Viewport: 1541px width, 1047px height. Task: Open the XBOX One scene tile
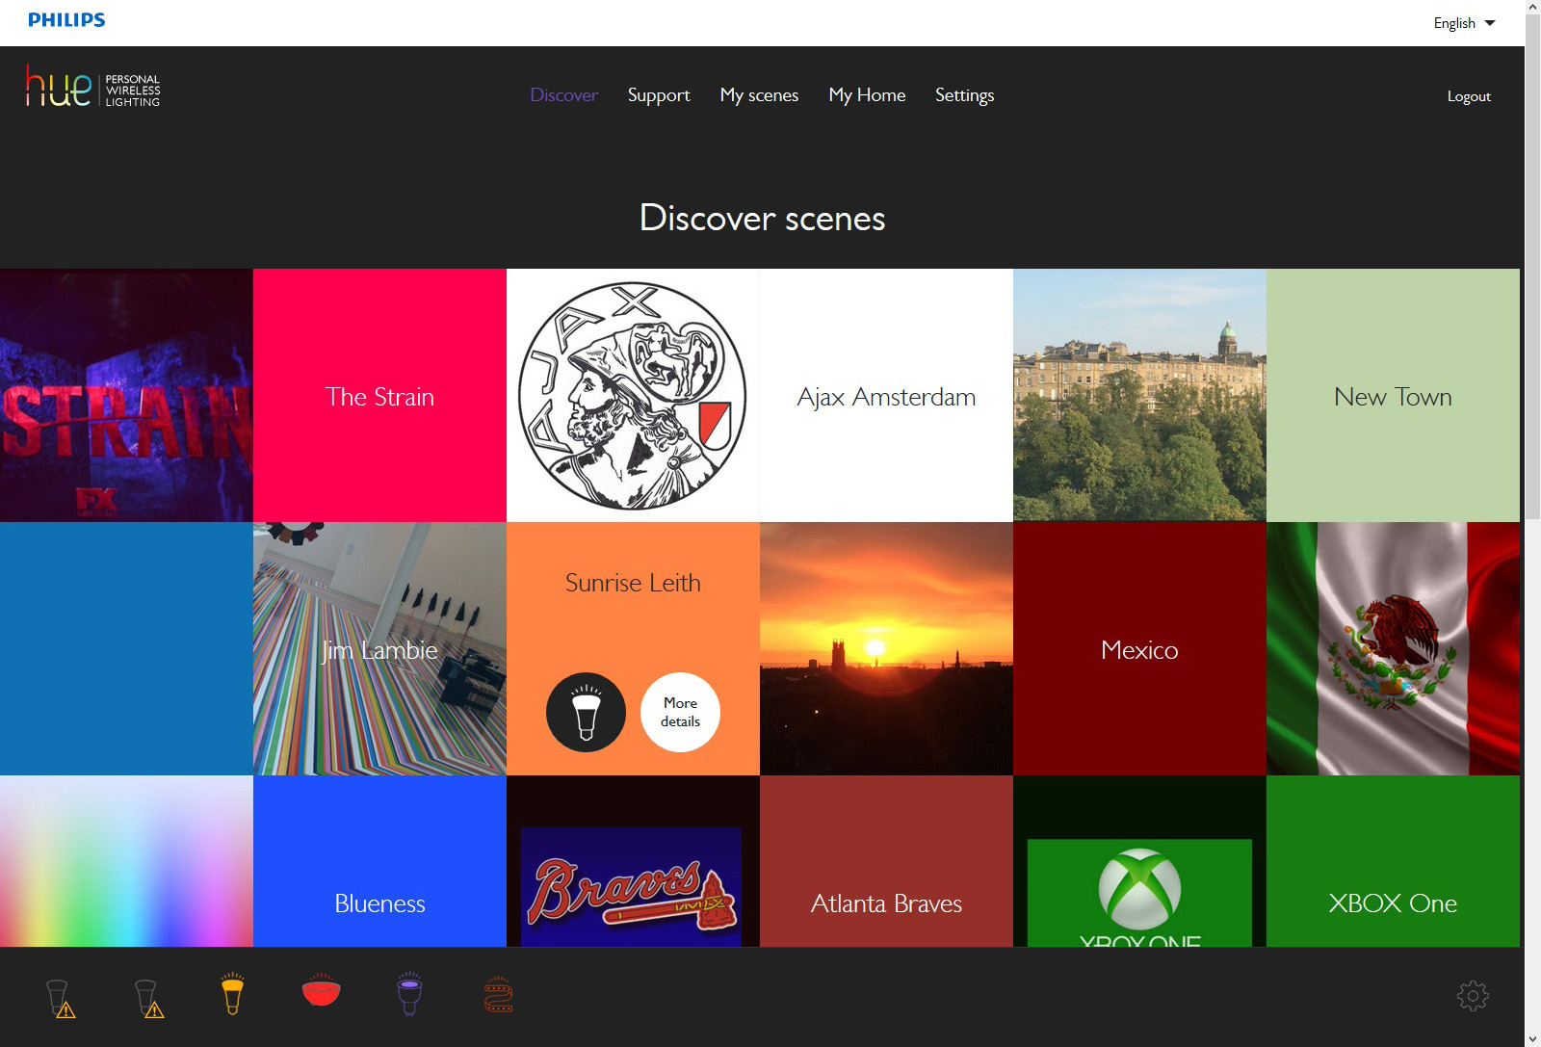tap(1393, 861)
